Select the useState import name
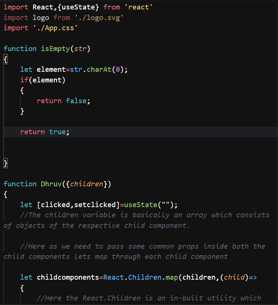 [78, 7]
